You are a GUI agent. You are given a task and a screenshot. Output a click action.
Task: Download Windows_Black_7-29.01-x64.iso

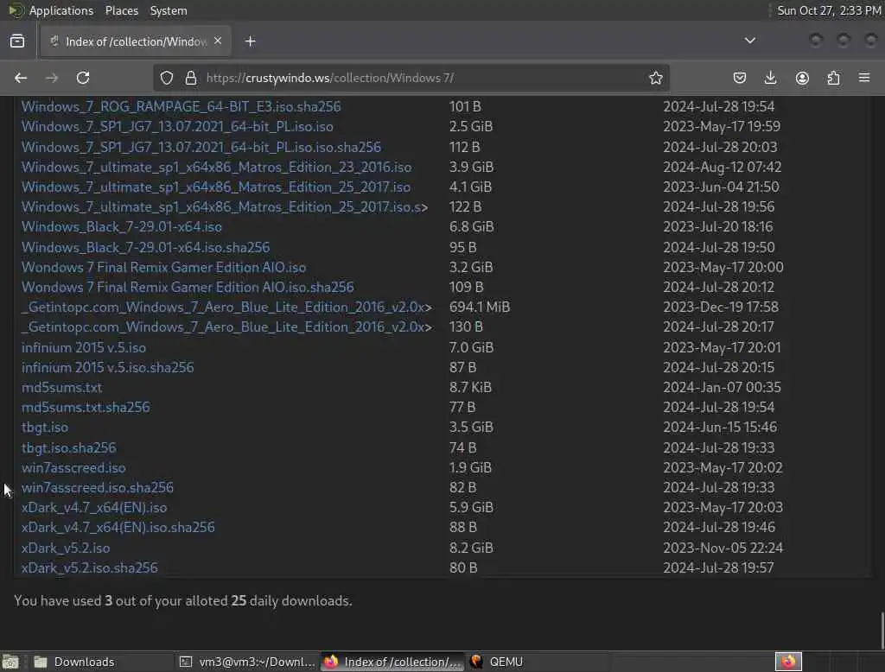(x=121, y=227)
